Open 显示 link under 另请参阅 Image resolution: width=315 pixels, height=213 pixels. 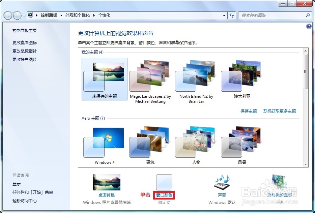(x=17, y=184)
